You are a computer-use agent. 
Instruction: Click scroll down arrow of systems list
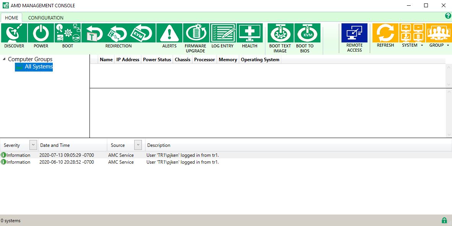[x=449, y=85]
